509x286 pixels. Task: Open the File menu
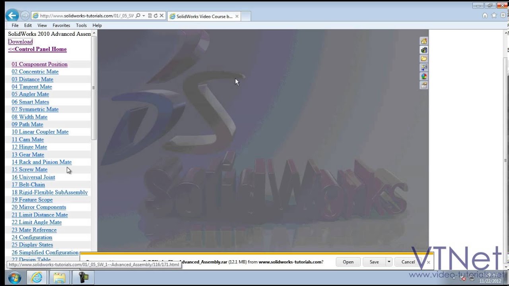15,25
